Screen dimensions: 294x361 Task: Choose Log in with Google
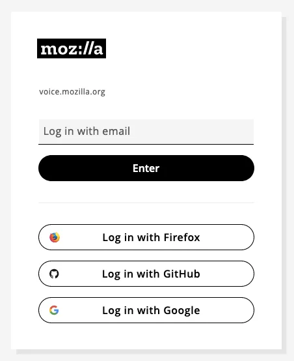[146, 310]
